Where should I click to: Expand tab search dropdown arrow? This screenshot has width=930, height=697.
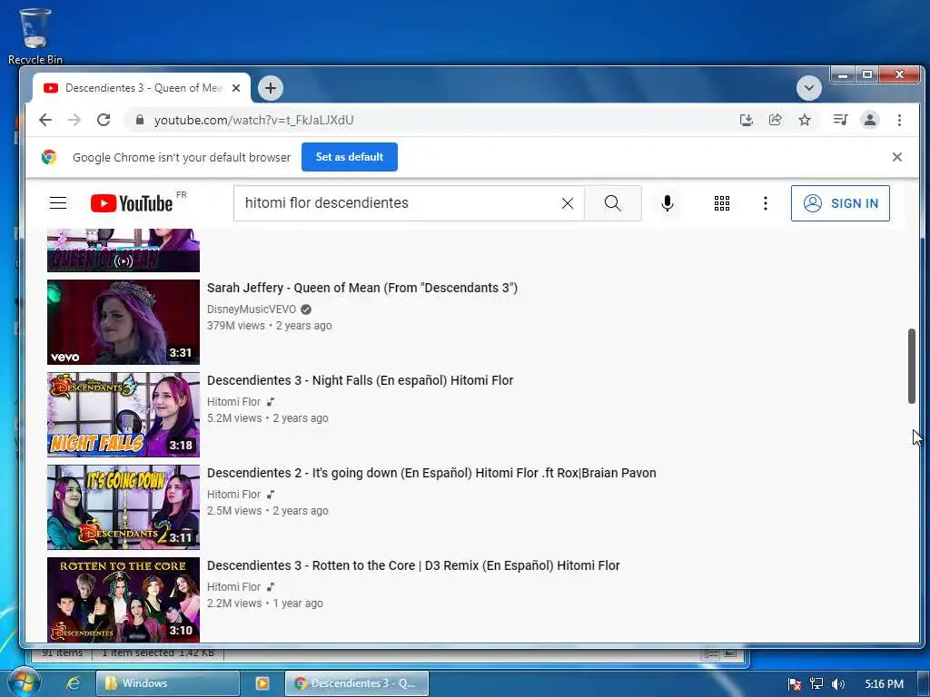click(x=808, y=88)
